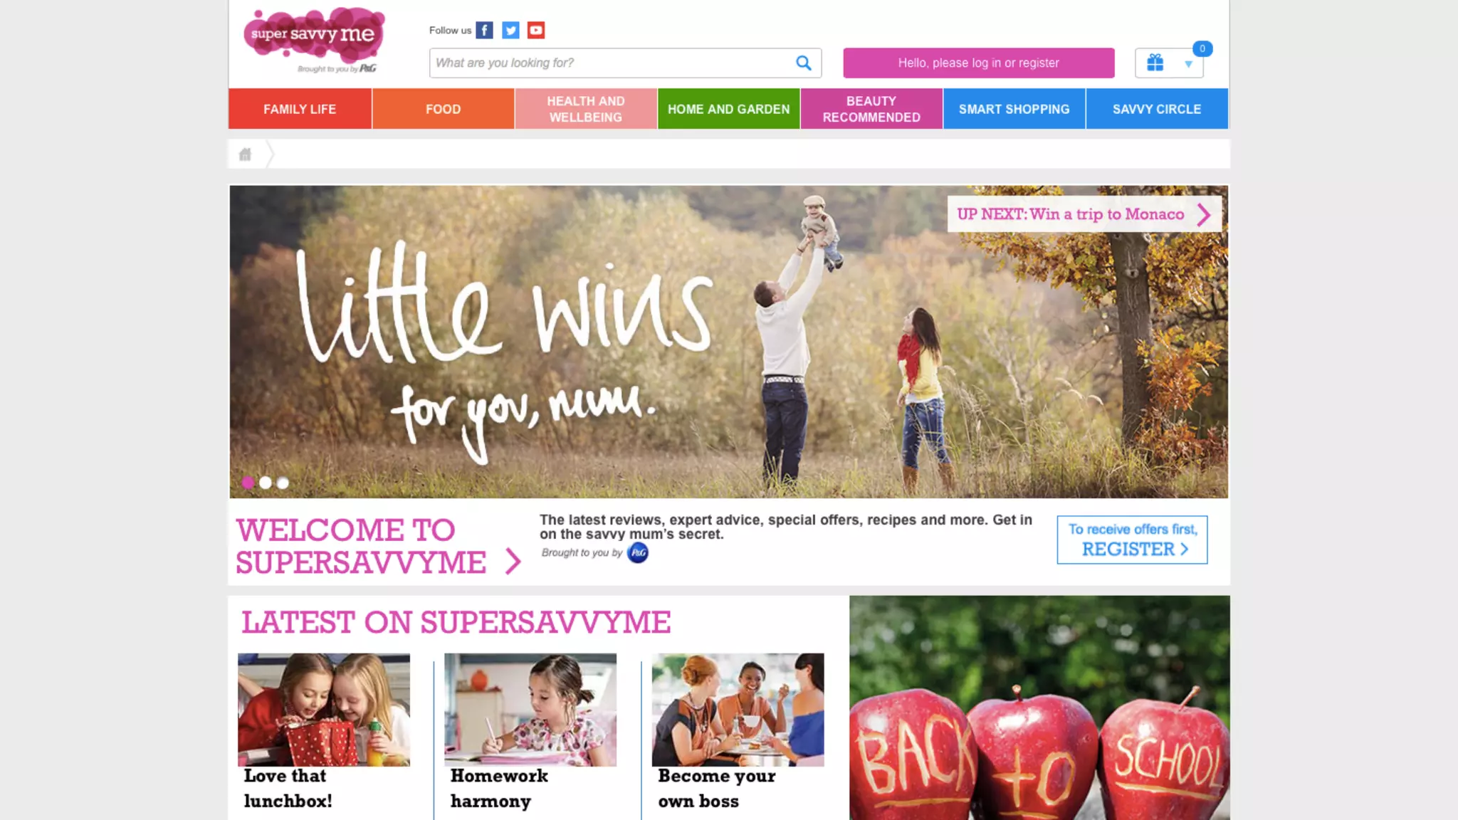This screenshot has width=1458, height=820.
Task: Select the first carousel slide dot
Action: 248,483
